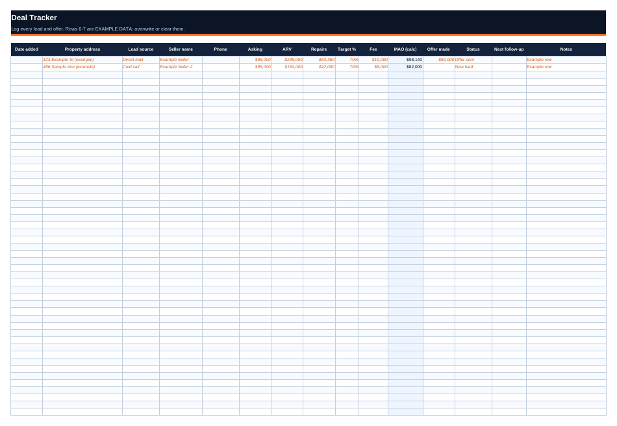Viewport: 617px width, 426px height.
Task: Select the $98,140 MAO value
Action: [405, 60]
